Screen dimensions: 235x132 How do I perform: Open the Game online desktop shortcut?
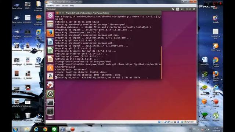coord(17,19)
